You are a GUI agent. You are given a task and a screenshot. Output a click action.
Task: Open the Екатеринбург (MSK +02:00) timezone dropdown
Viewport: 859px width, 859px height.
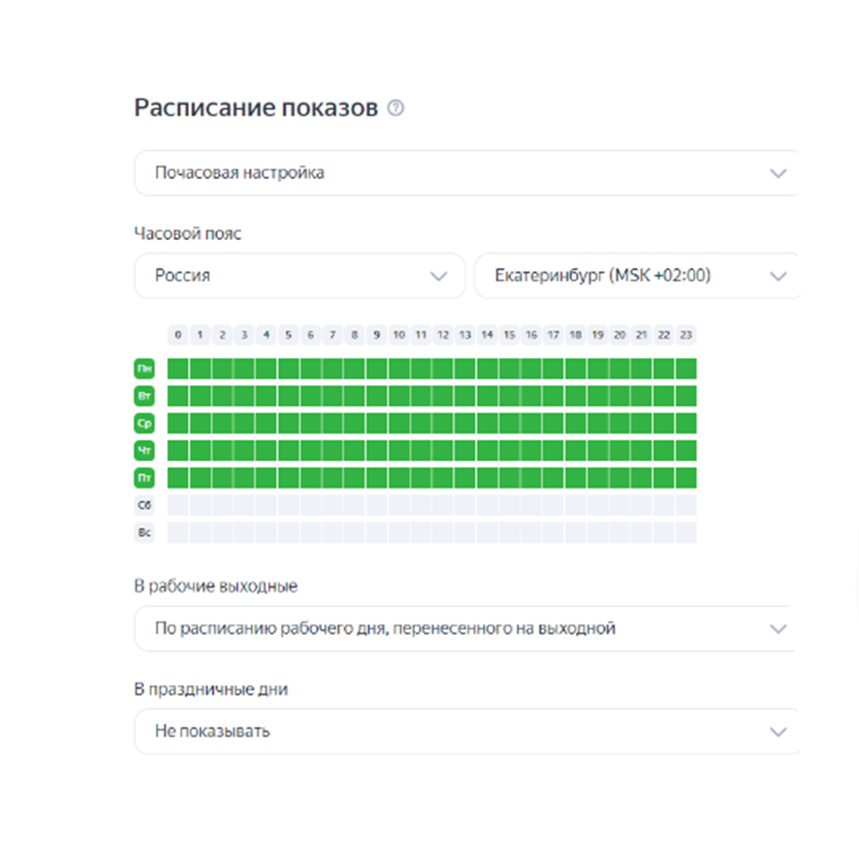point(638,276)
